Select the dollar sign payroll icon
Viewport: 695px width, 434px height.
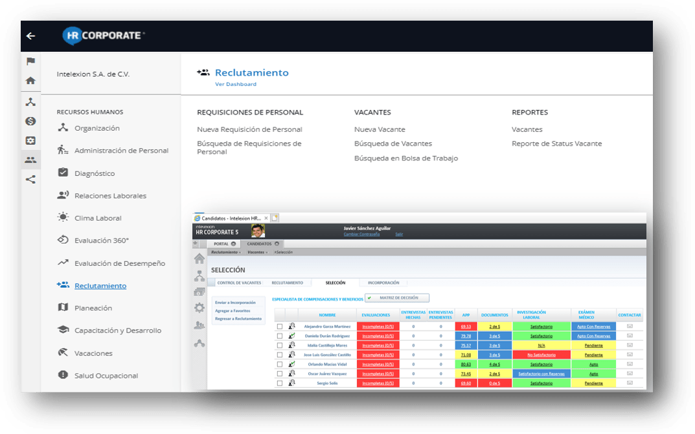(x=30, y=121)
